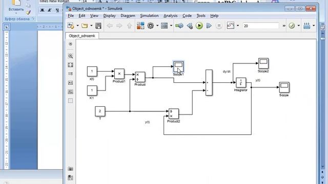Viewport: 328px width, 184px height.
Task: Click the Open folder icon in Simulink toolbar
Action: point(85,26)
